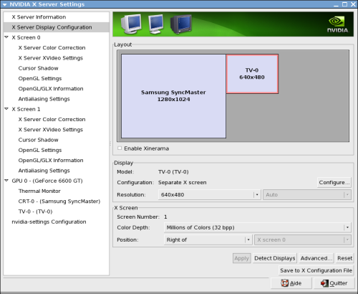Open X Server XVideo Settings under X Screen 0

click(x=51, y=58)
